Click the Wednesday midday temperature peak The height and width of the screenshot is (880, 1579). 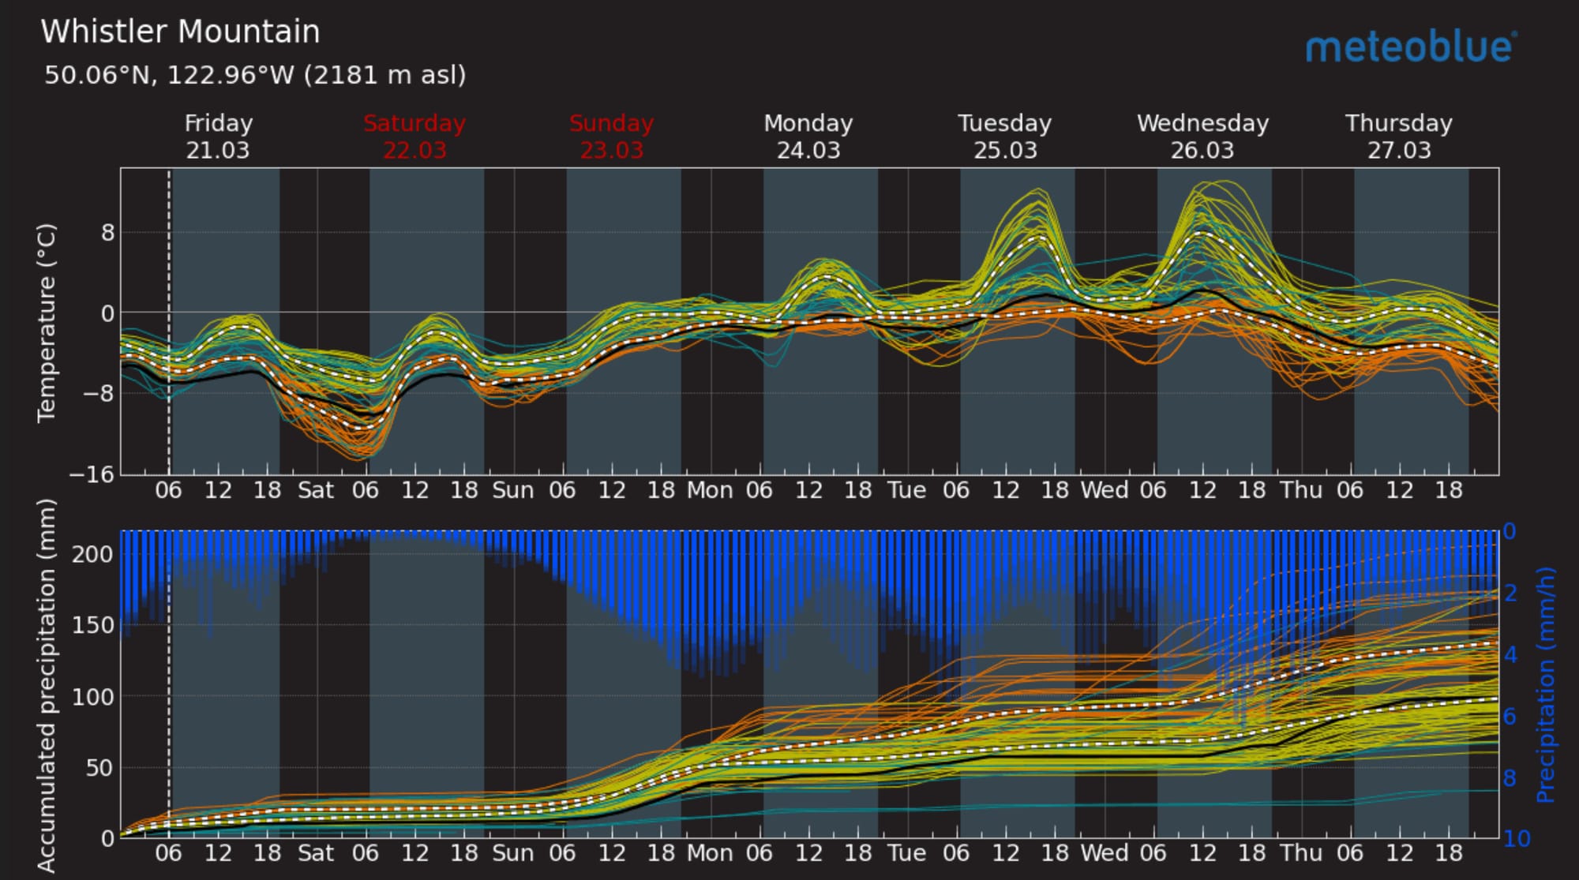click(x=1203, y=231)
